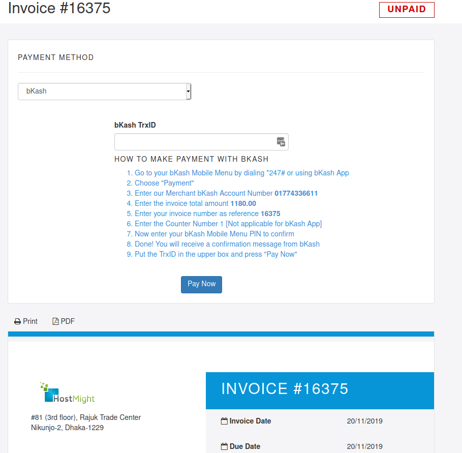The image size is (462, 453).
Task: Open the bKash payment method dropdown
Action: point(104,92)
